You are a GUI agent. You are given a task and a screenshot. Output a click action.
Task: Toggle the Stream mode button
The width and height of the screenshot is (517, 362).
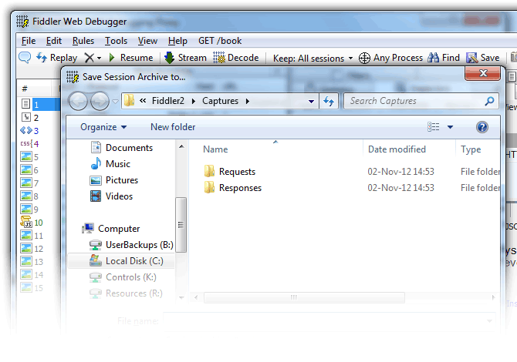click(185, 58)
